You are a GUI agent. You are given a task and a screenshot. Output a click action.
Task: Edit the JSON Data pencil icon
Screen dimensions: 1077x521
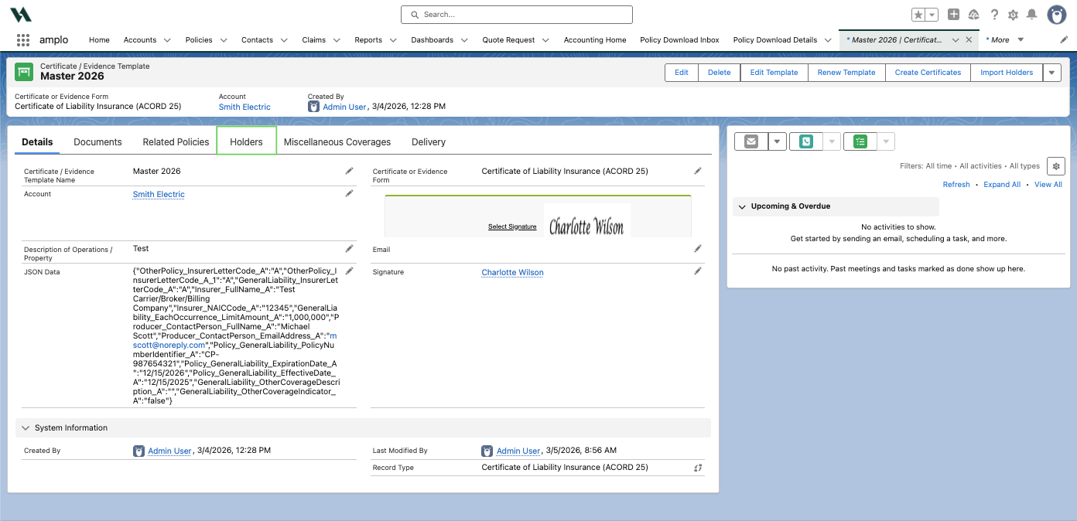click(349, 271)
